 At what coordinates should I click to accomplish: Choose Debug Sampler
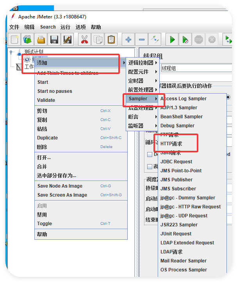click(x=192, y=126)
